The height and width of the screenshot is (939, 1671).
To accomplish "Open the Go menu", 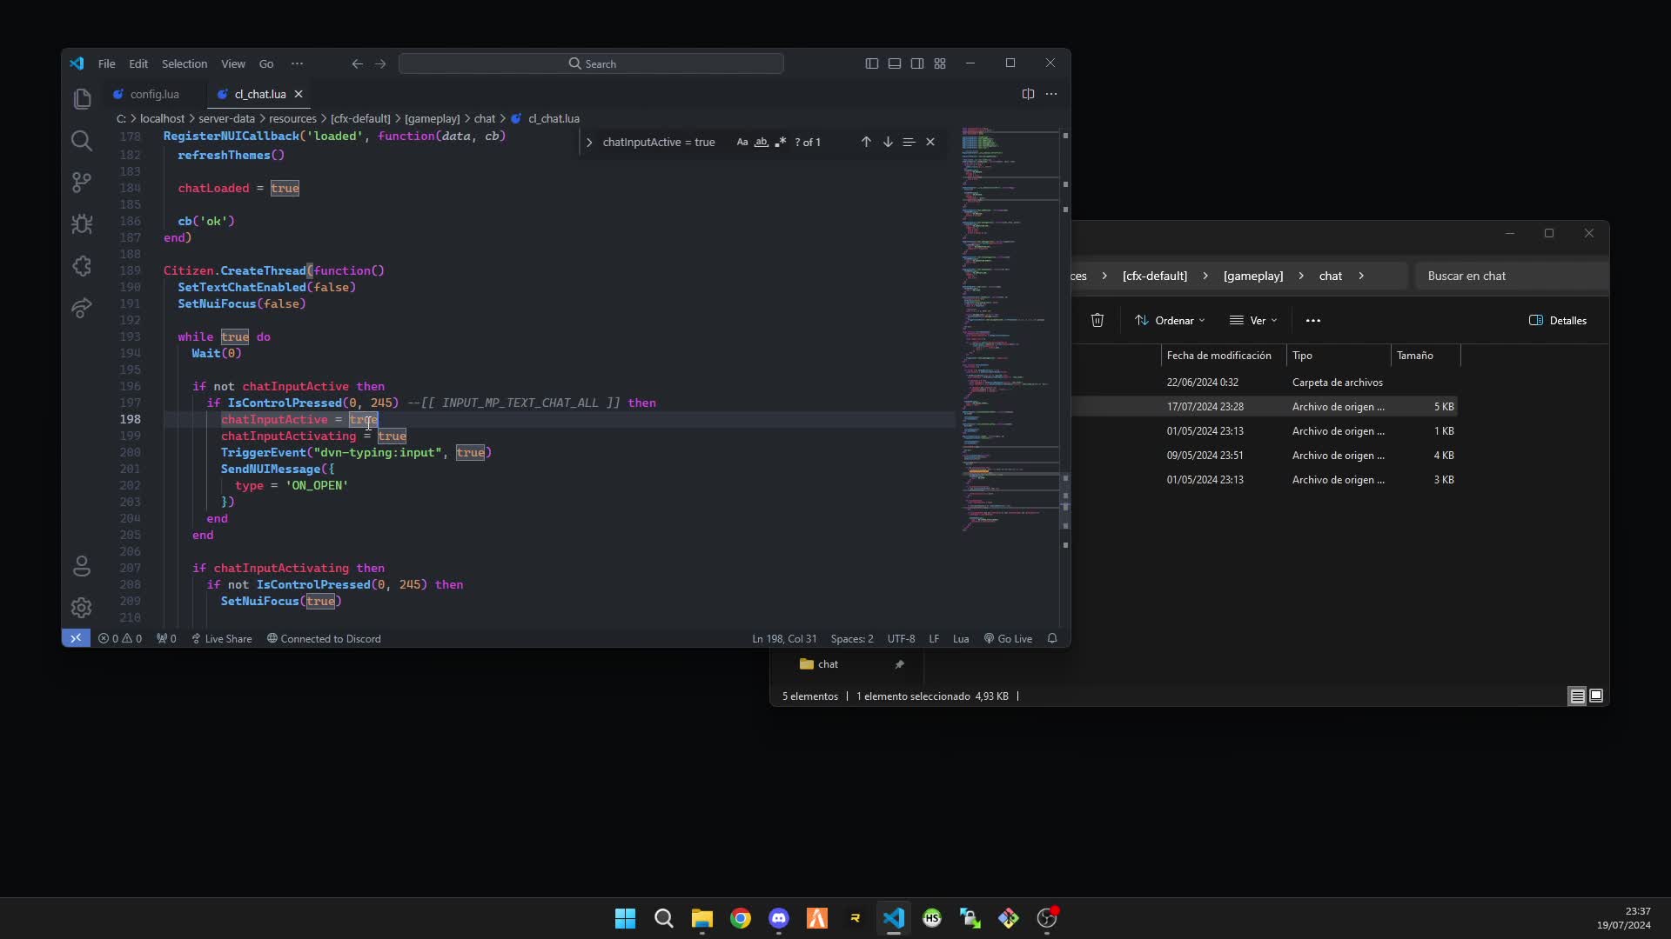I will [266, 63].
